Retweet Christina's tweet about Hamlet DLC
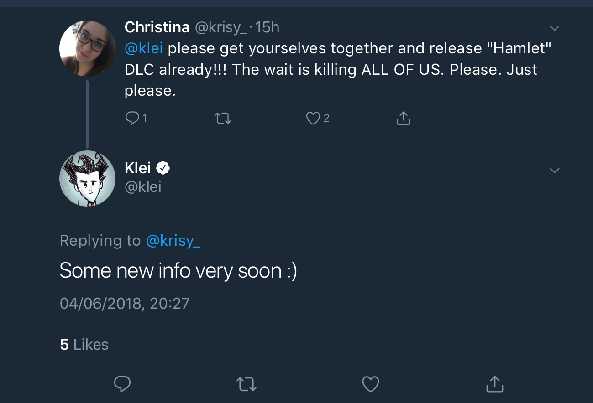The image size is (593, 403). click(223, 119)
